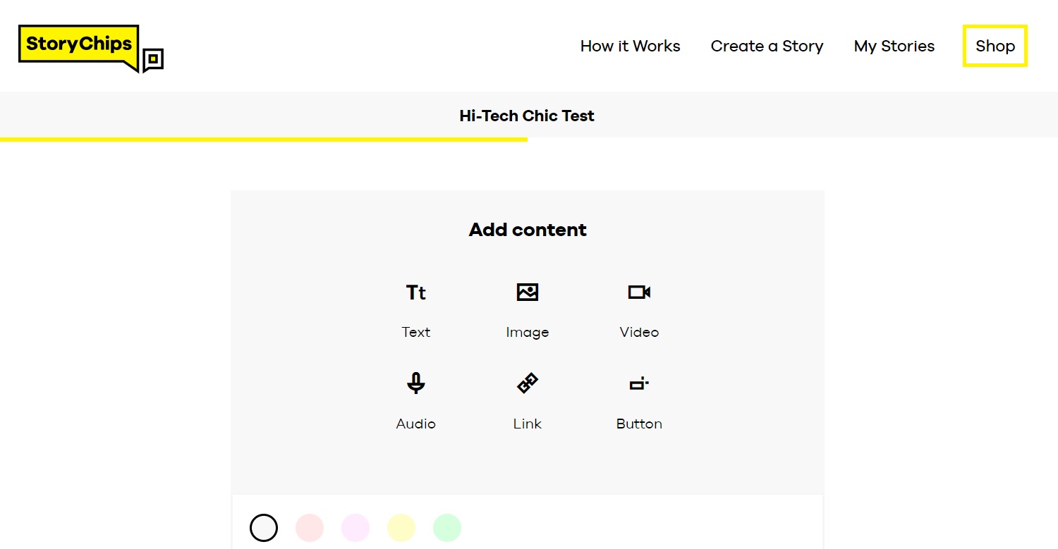Click the yellow progress bar under title
This screenshot has height=549, width=1058.
[264, 140]
